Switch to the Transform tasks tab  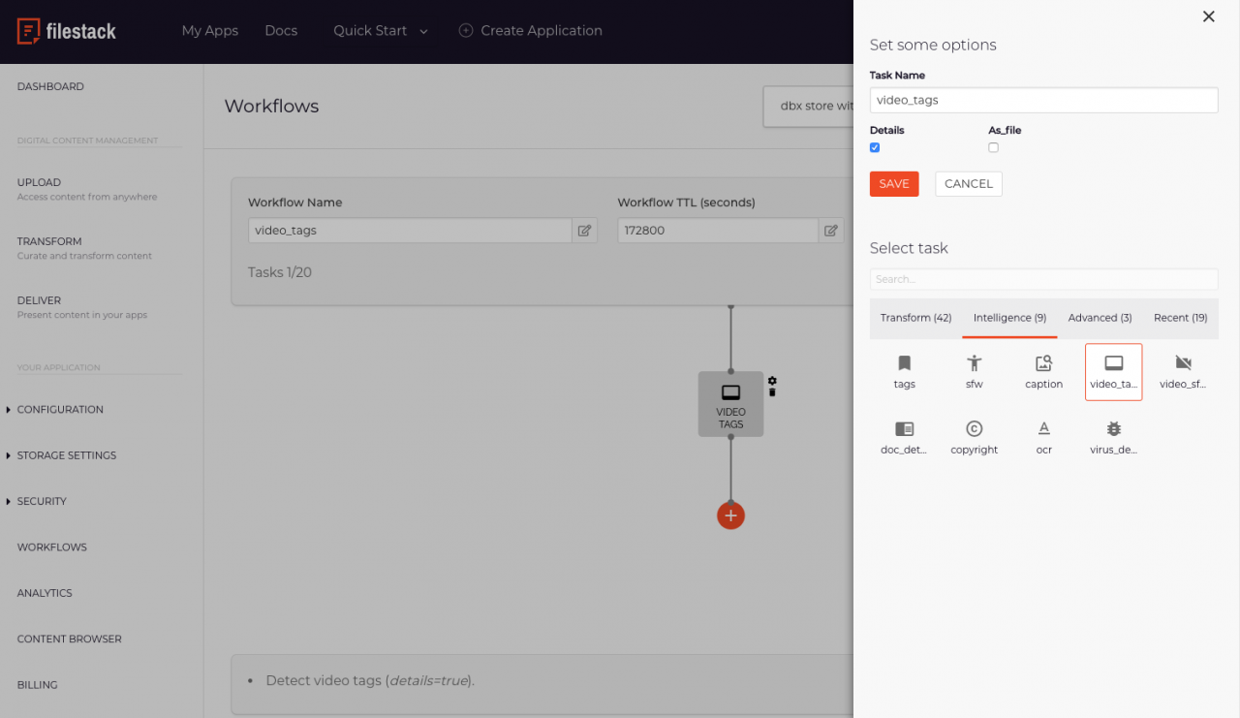point(915,317)
